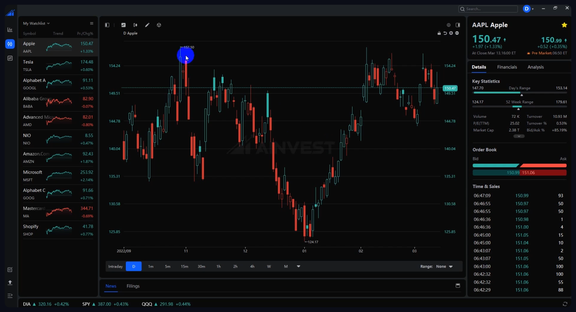Expand the My Watchlist dropdown
576x312 pixels.
(x=36, y=23)
